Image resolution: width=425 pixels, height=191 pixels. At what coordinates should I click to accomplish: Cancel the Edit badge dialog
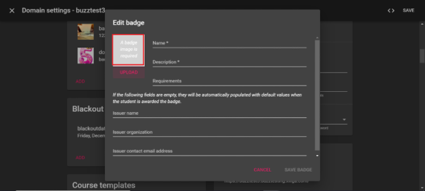[262, 170]
